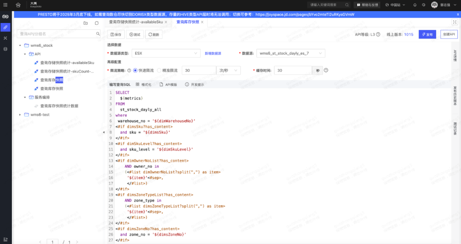Click the top-bar keyword search magnifier
The height and width of the screenshot is (244, 461).
(x=347, y=5)
